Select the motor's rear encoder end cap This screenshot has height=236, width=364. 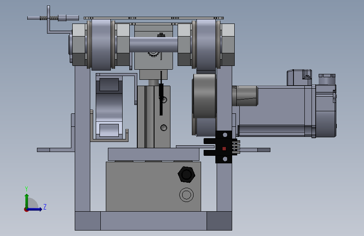point(326,111)
